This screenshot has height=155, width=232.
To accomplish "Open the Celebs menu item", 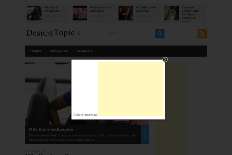I will (x=35, y=51).
